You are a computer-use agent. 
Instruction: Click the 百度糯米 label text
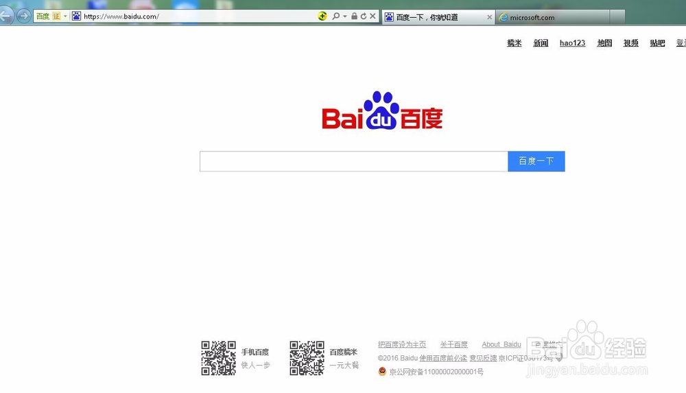point(344,352)
